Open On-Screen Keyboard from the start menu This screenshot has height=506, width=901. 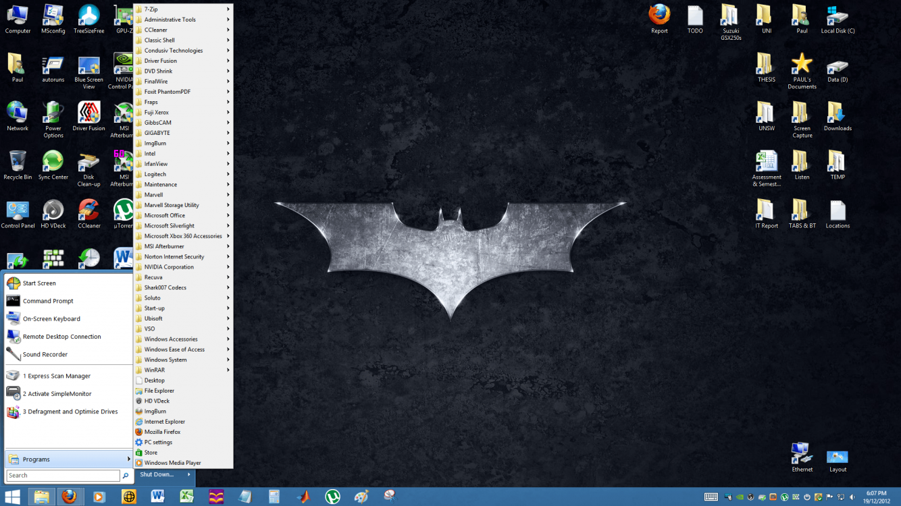pos(68,318)
